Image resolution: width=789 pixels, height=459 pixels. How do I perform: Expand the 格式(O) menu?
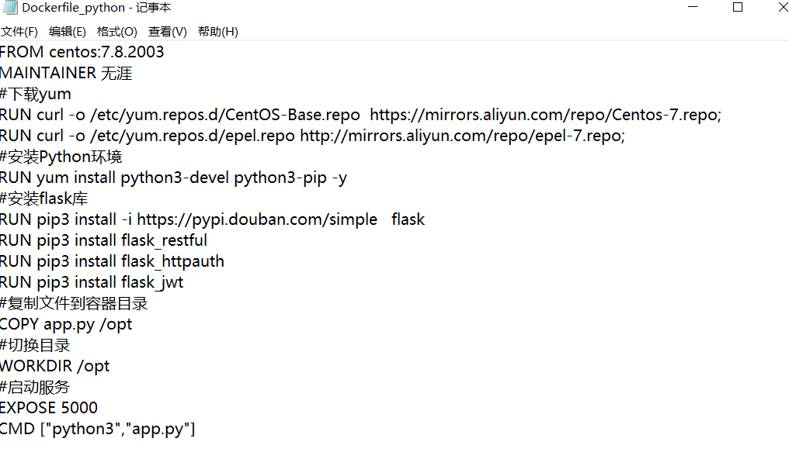[x=116, y=32]
